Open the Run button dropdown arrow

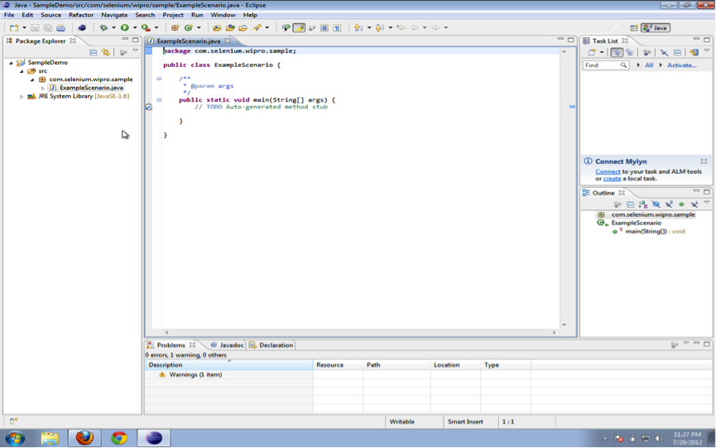[x=135, y=28]
